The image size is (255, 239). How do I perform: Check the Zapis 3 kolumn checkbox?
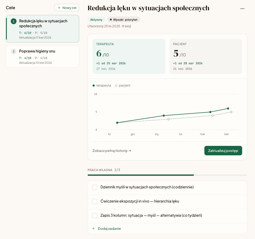(x=95, y=215)
